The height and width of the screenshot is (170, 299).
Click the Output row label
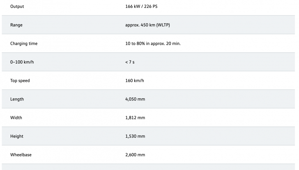pos(17,7)
